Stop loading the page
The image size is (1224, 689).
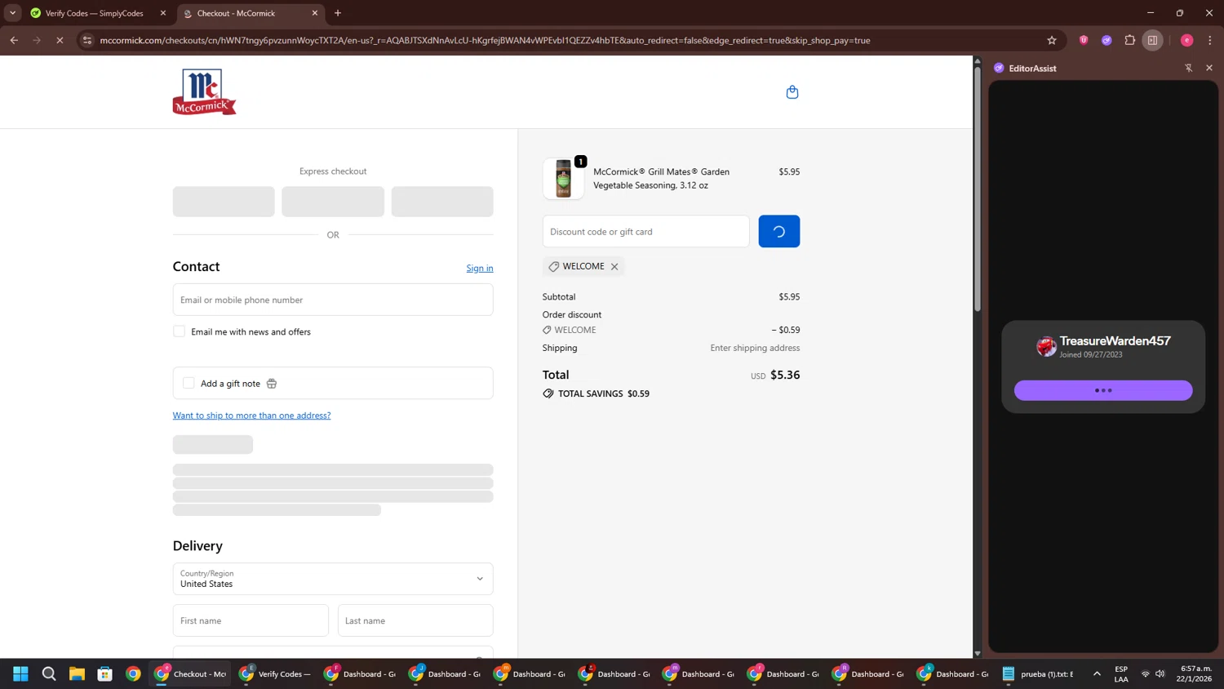[60, 40]
